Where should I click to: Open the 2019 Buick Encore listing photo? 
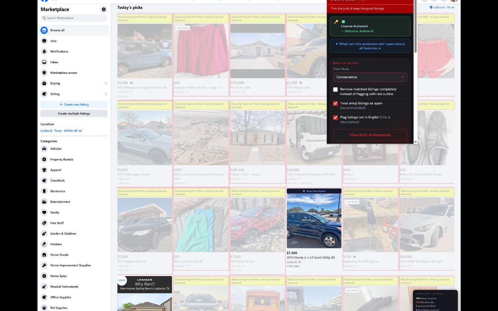click(x=258, y=225)
